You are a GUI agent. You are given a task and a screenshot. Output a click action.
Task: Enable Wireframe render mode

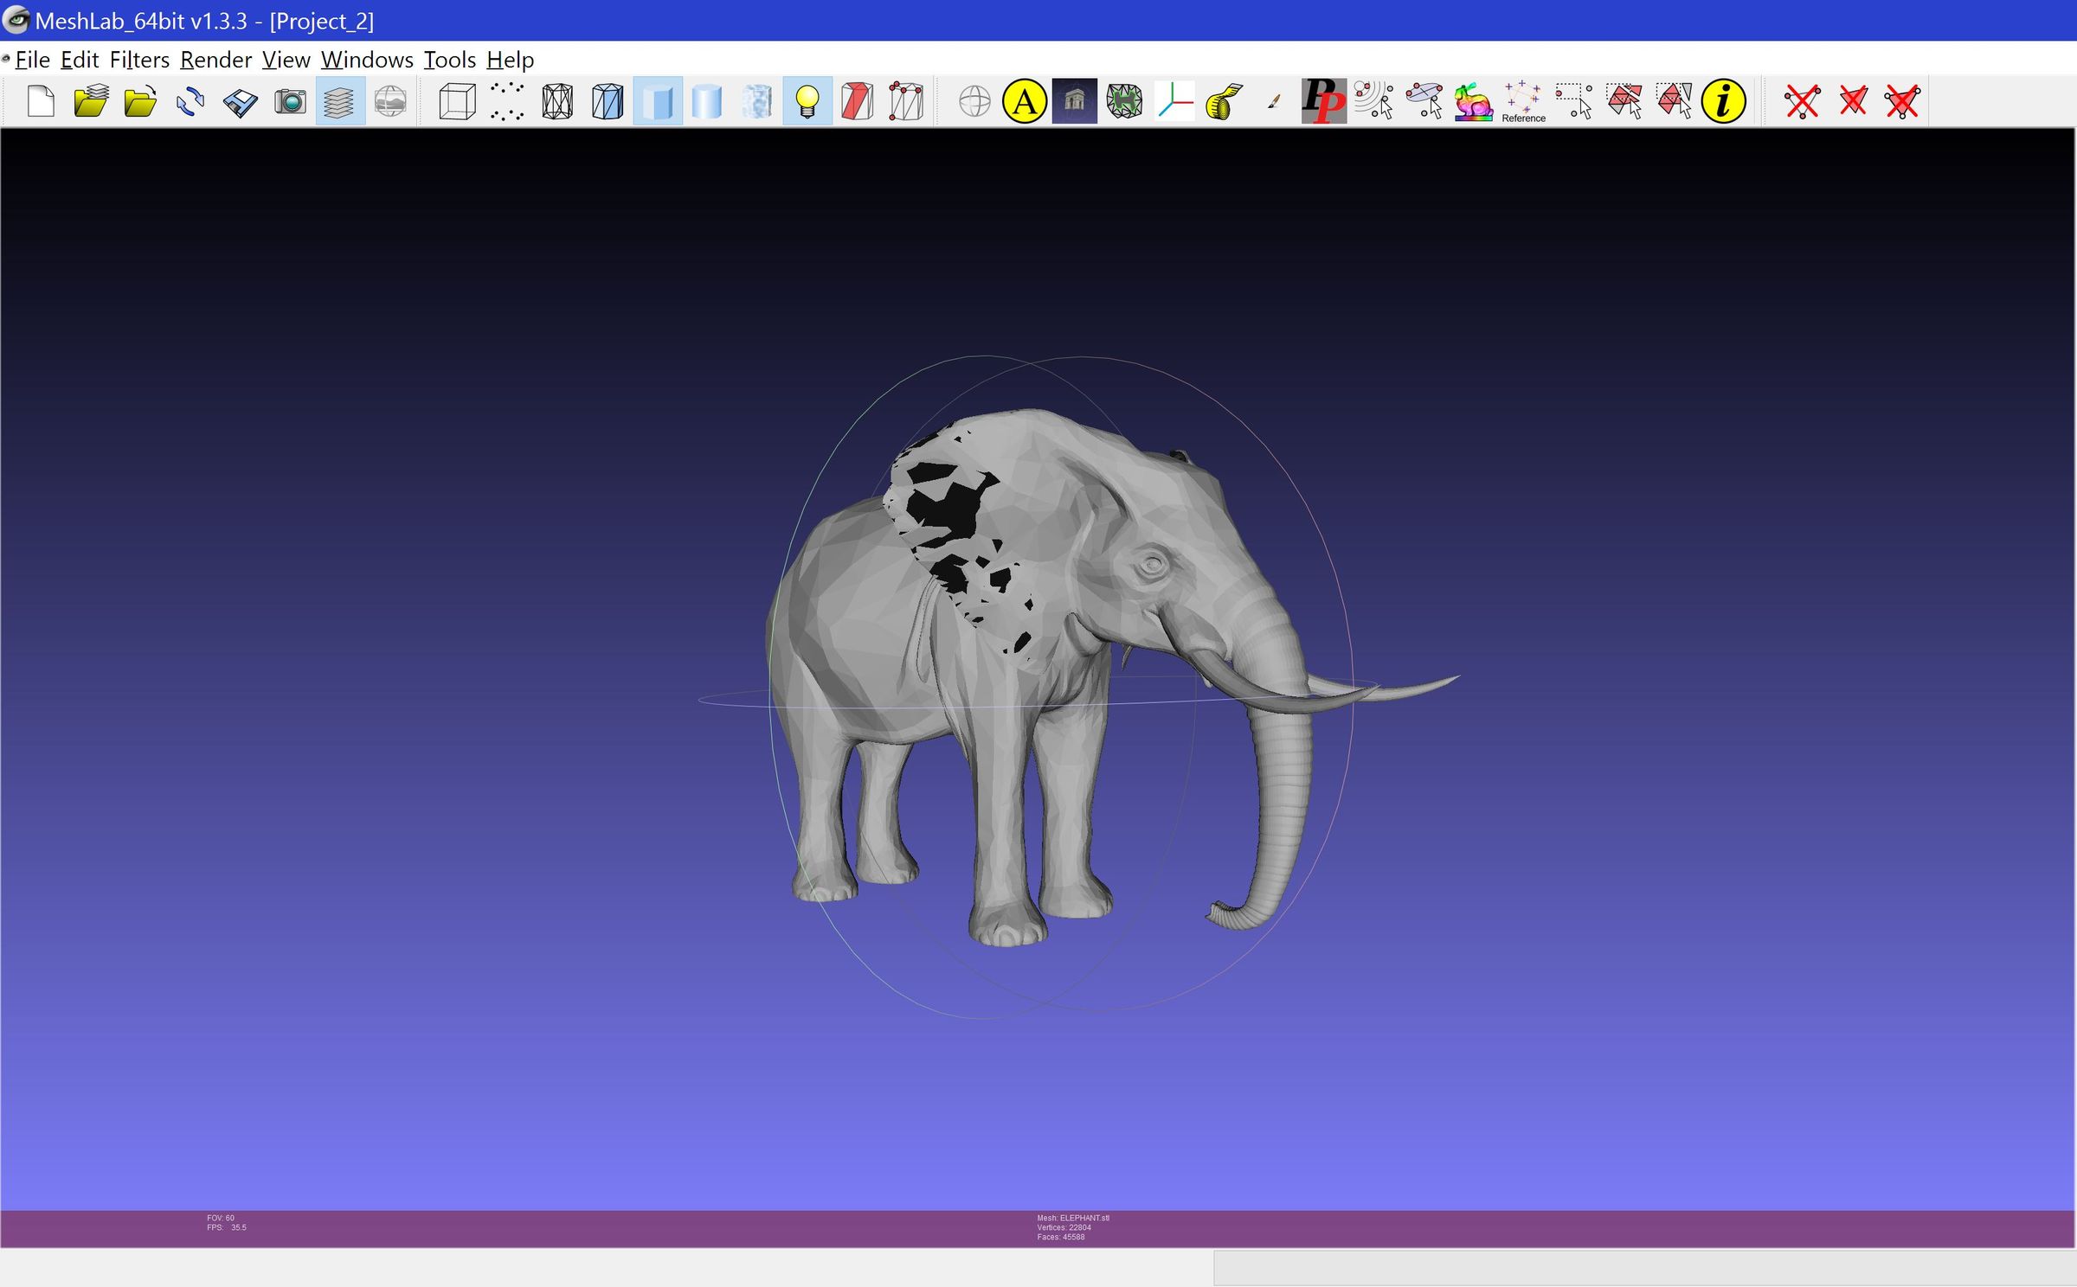[557, 101]
